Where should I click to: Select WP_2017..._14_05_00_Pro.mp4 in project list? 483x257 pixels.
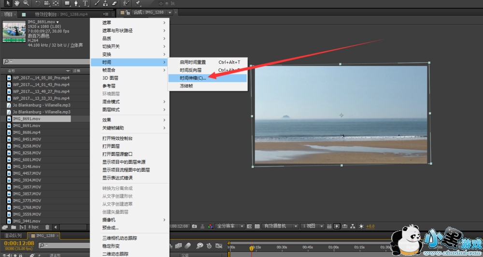coord(41,78)
